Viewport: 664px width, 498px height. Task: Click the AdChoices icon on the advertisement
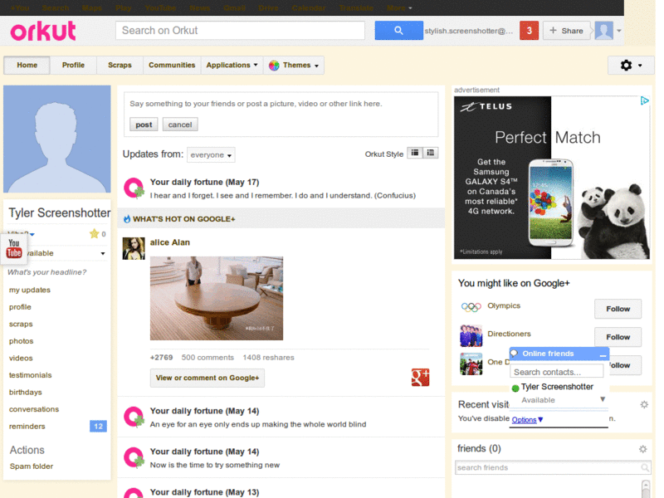(645, 100)
